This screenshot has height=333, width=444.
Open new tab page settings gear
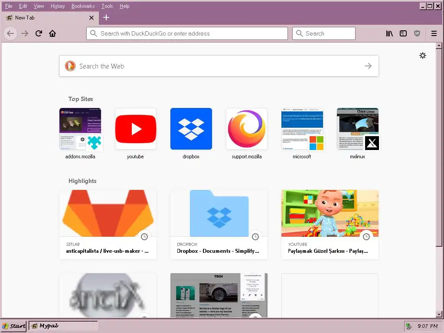coord(422,55)
